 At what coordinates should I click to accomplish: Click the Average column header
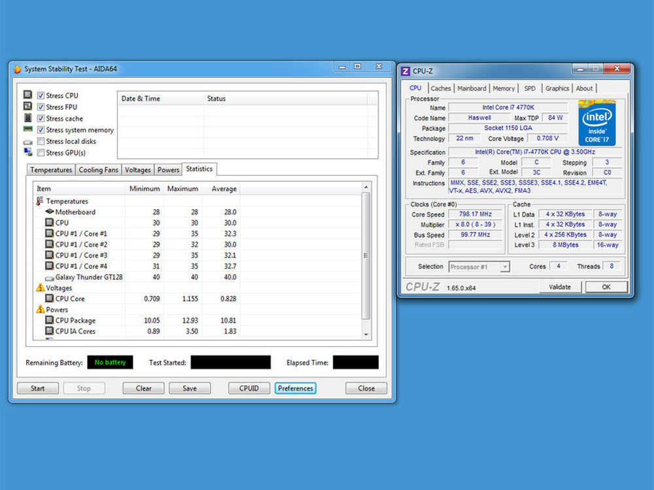click(x=220, y=189)
